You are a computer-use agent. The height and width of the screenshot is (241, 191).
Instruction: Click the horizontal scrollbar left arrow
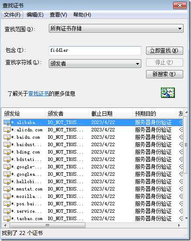coord(6,225)
